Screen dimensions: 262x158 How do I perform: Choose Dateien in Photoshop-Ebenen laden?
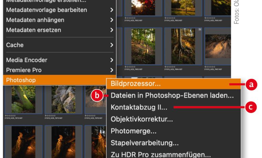(x=173, y=95)
